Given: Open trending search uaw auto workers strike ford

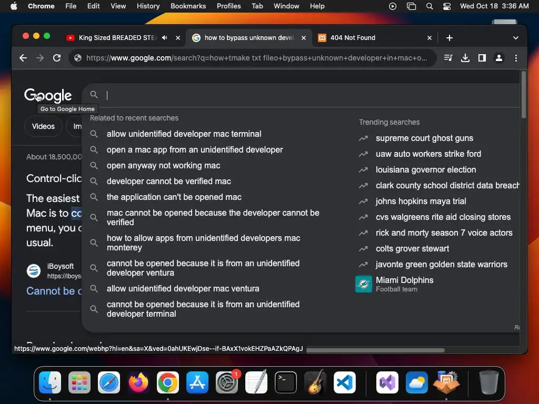Looking at the screenshot, I should click(x=428, y=154).
